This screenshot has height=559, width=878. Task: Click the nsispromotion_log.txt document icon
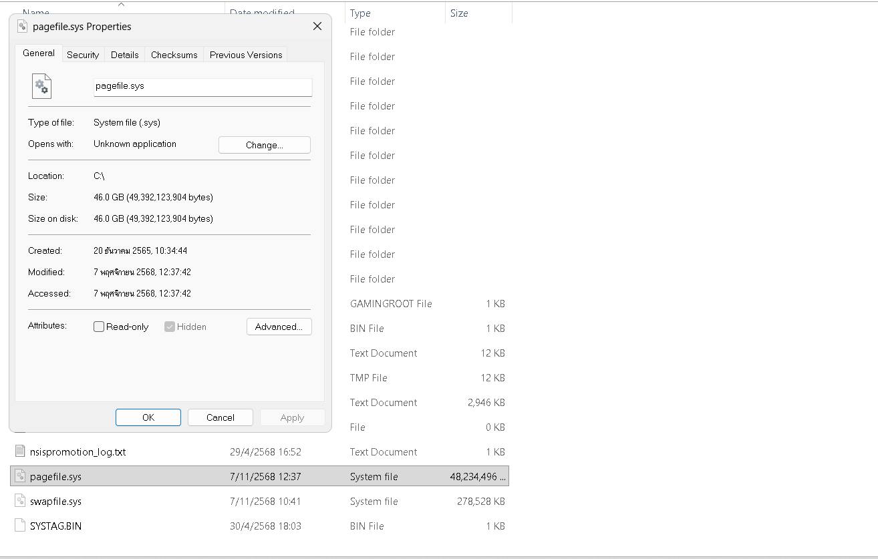point(20,451)
